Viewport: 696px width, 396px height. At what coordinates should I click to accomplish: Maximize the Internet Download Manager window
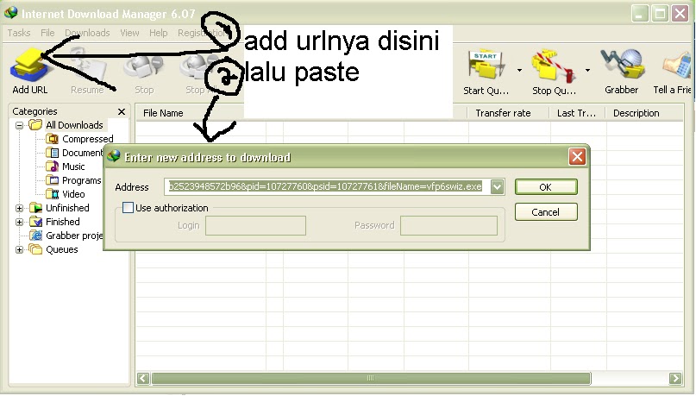click(x=660, y=14)
